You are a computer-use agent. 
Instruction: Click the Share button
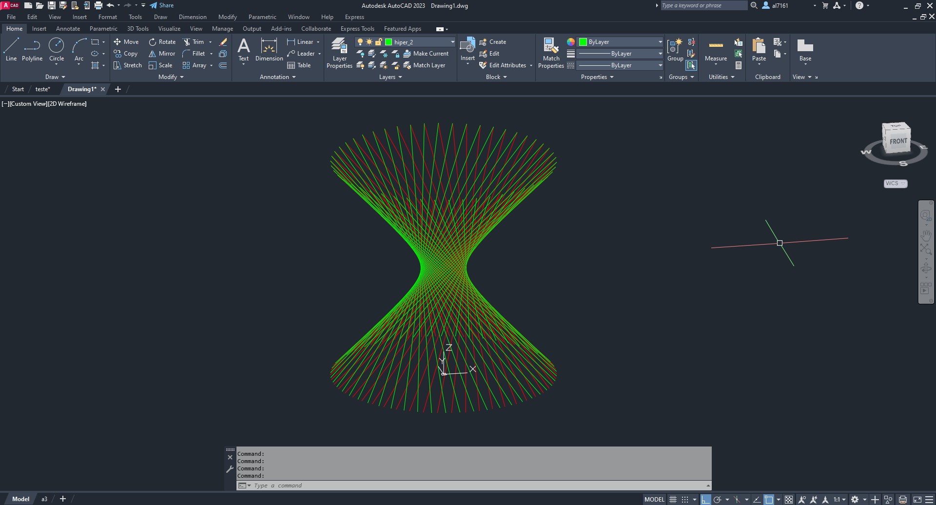[162, 5]
